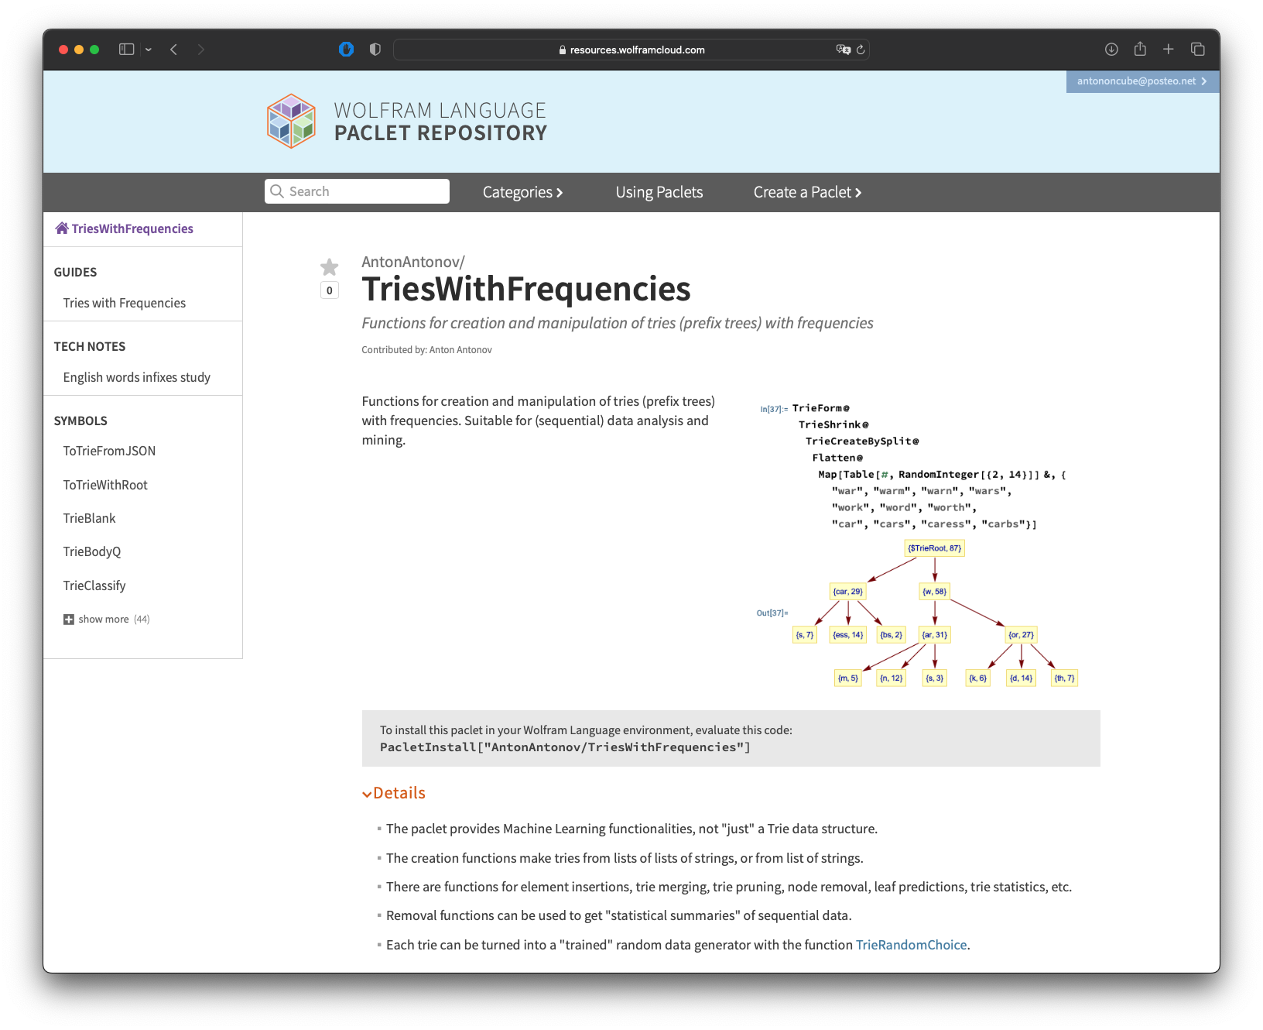This screenshot has height=1030, width=1263.
Task: Open Tries with Frequencies guide
Action: 125,303
